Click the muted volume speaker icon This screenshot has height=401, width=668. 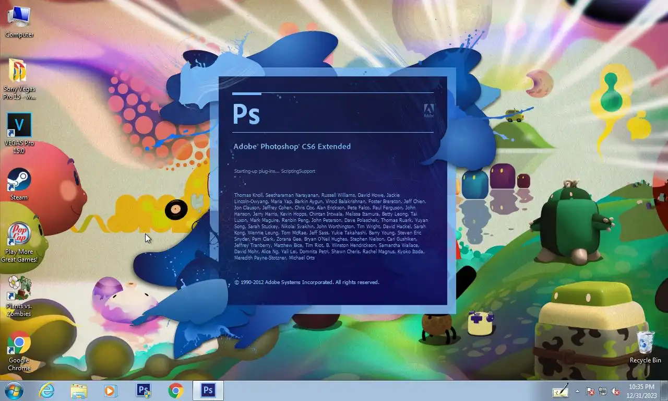[x=615, y=391]
